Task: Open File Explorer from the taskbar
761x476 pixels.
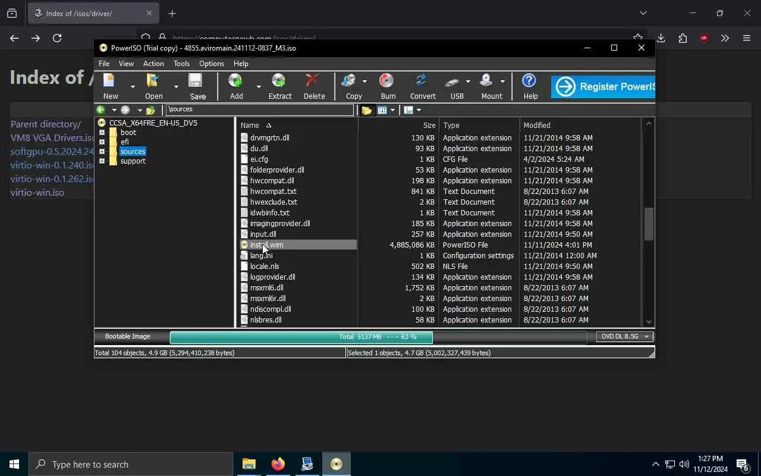Action: click(249, 464)
